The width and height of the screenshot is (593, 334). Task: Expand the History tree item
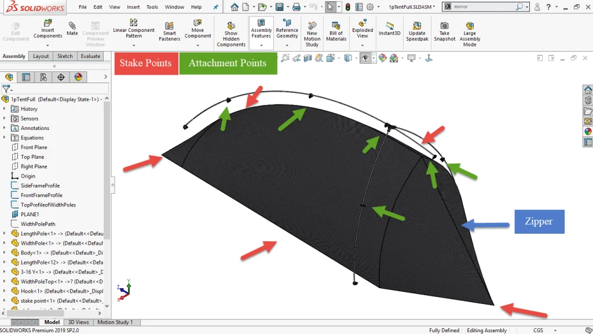click(6, 108)
